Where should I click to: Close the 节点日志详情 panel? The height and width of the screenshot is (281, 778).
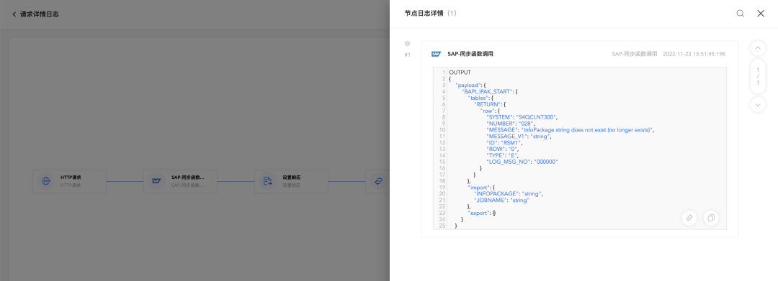[761, 14]
